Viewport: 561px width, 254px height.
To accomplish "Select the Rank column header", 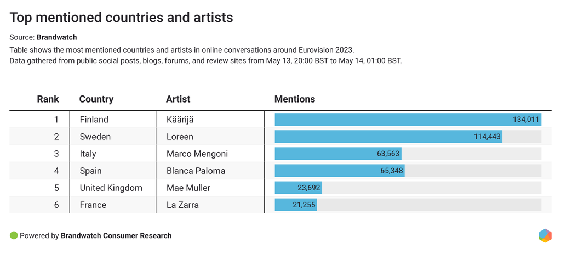I will point(48,99).
